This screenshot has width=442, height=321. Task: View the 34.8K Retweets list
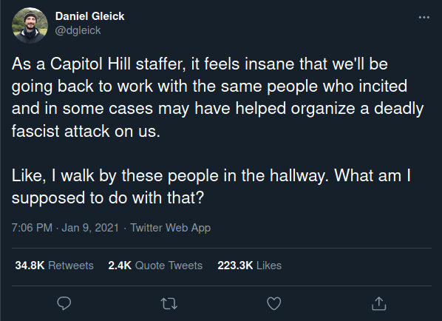pyautogui.click(x=54, y=266)
